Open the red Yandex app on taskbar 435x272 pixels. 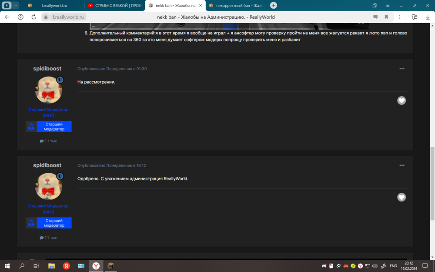[x=66, y=266]
